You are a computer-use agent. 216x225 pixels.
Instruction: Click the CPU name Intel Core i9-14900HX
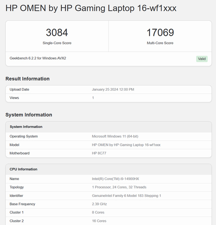[115, 179]
